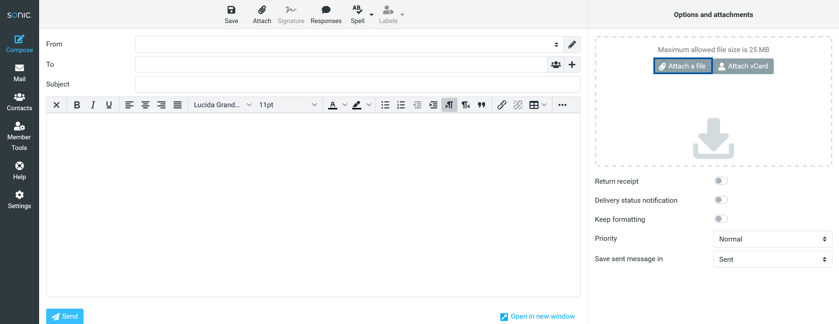The width and height of the screenshot is (839, 324).
Task: Align text right
Action: (x=162, y=105)
